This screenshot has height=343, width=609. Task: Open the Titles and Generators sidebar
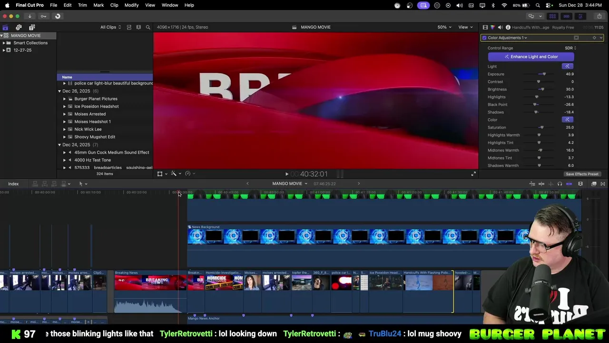pos(32,27)
